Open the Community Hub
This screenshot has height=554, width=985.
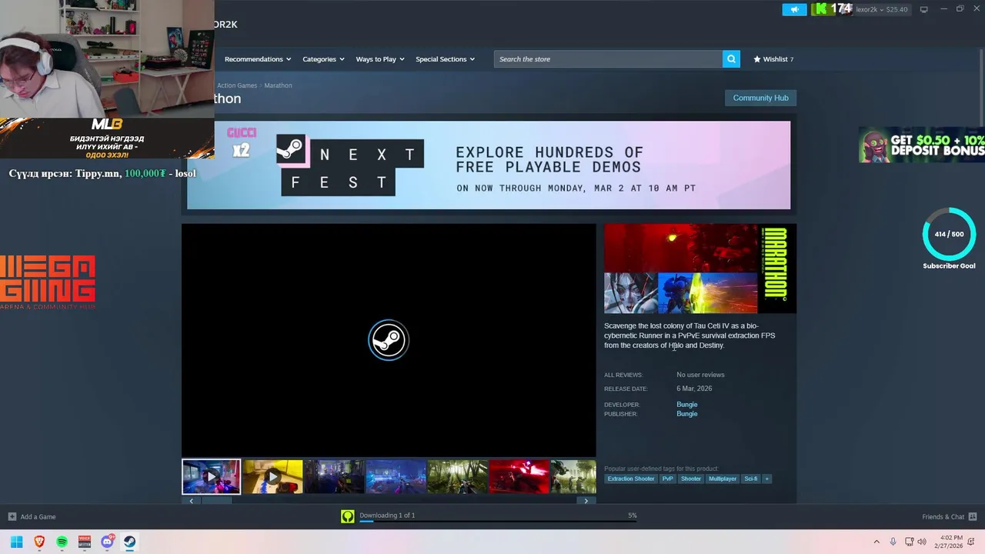(760, 98)
